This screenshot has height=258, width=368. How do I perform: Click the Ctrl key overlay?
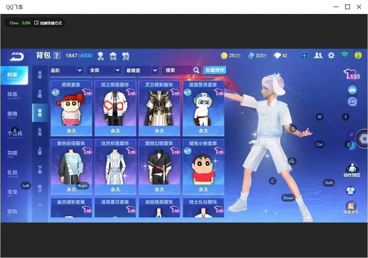320,144
